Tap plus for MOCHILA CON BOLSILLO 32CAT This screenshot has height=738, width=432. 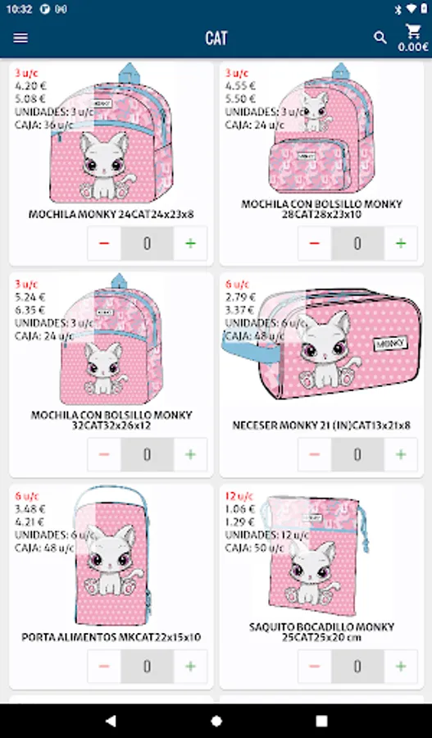pos(190,454)
